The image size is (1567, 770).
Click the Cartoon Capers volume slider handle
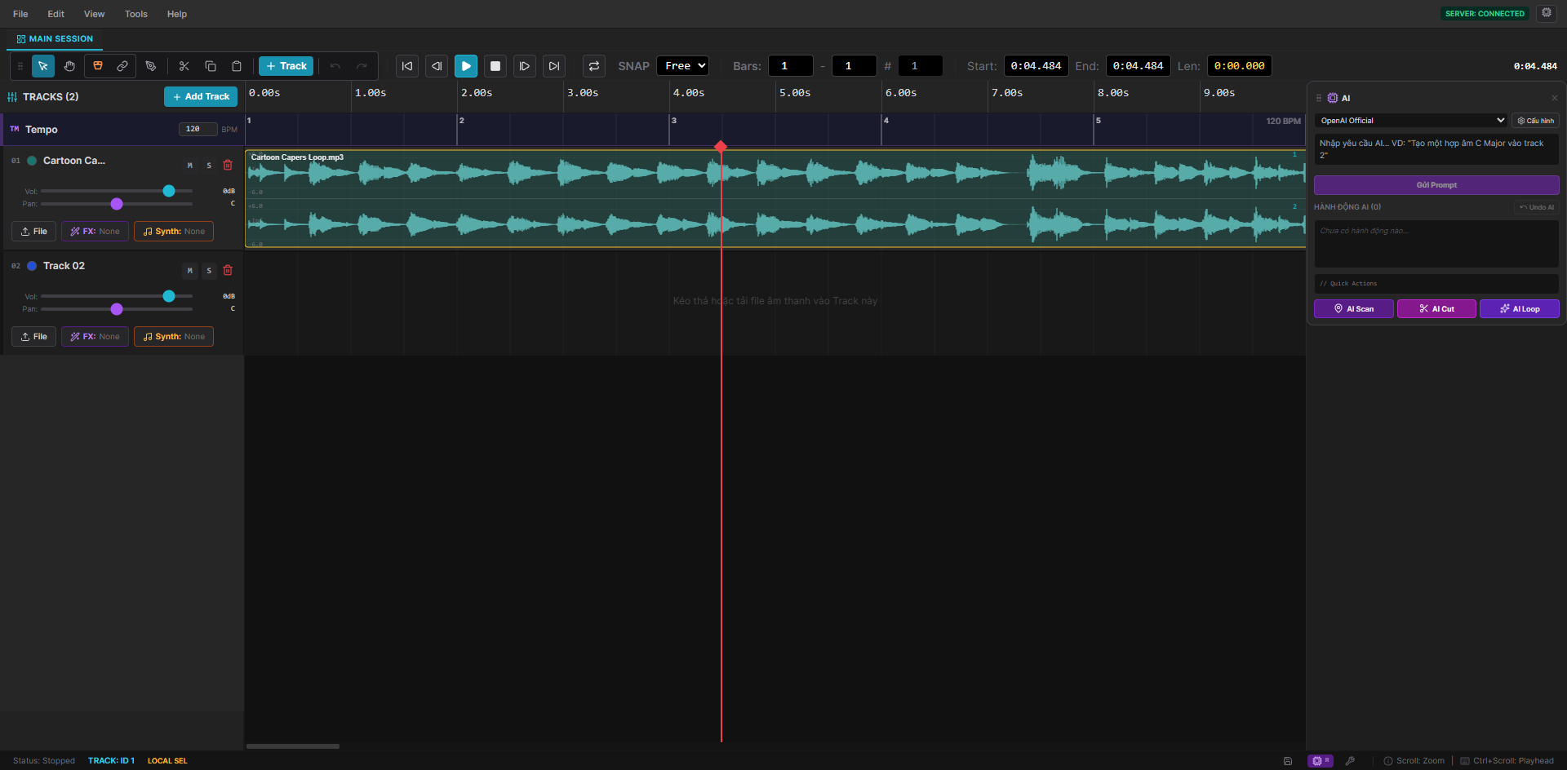169,191
